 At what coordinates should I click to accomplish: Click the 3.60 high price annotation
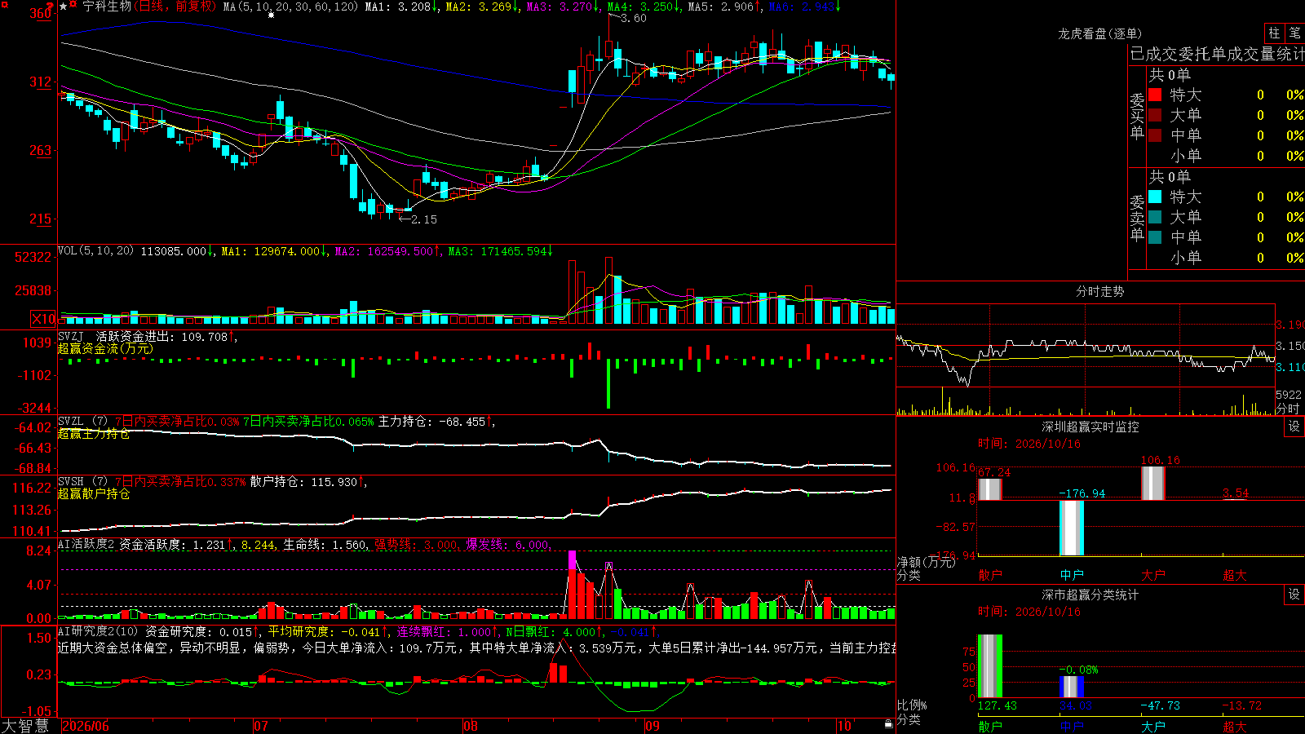634,18
